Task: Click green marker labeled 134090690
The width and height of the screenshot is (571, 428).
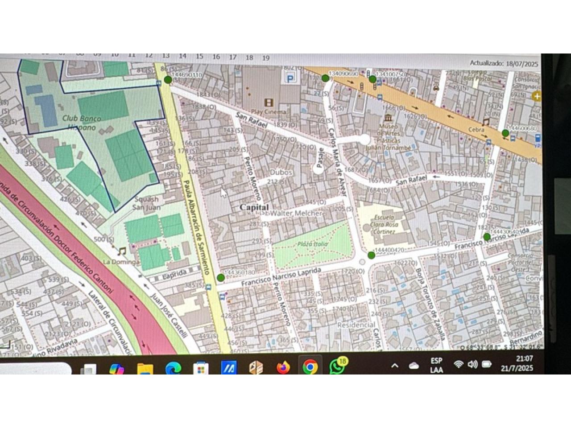Action: 325,78
